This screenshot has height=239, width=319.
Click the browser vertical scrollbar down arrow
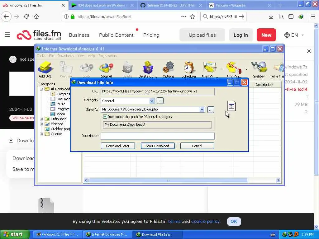316,227
